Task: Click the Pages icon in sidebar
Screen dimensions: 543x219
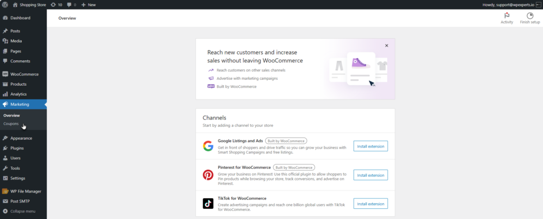Action: click(x=5, y=51)
